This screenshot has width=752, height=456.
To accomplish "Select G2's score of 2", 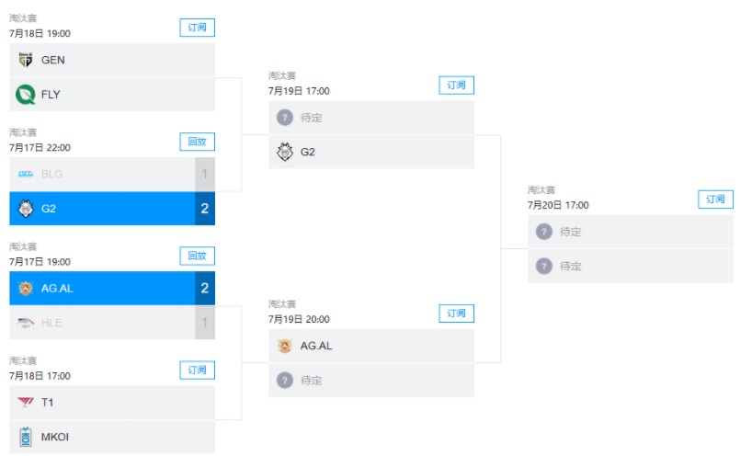I will [205, 209].
